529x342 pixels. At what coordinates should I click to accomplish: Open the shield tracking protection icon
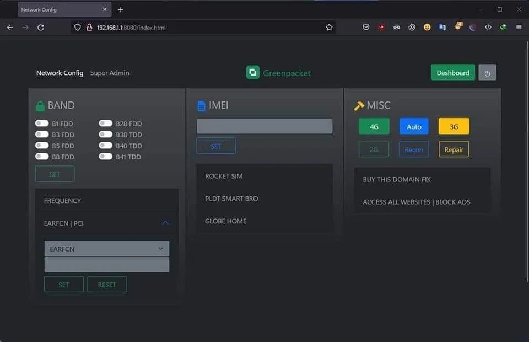point(78,28)
